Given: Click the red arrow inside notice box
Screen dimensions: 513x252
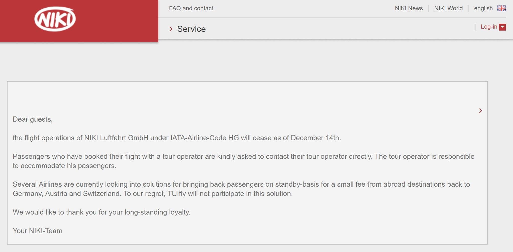Looking at the screenshot, I should (x=480, y=111).
